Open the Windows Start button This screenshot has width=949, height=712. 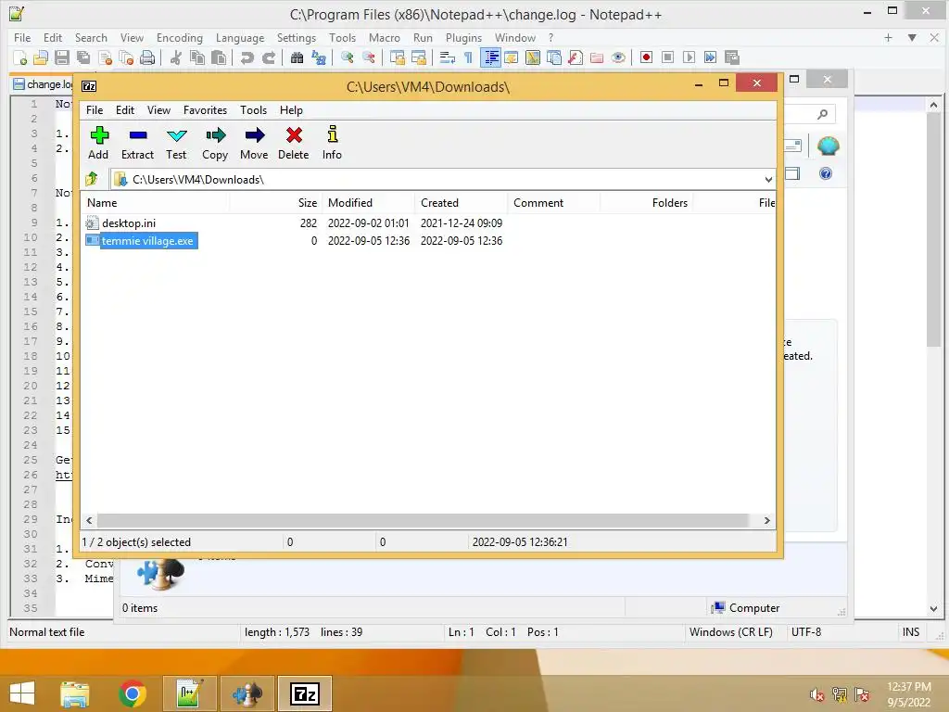(x=22, y=693)
